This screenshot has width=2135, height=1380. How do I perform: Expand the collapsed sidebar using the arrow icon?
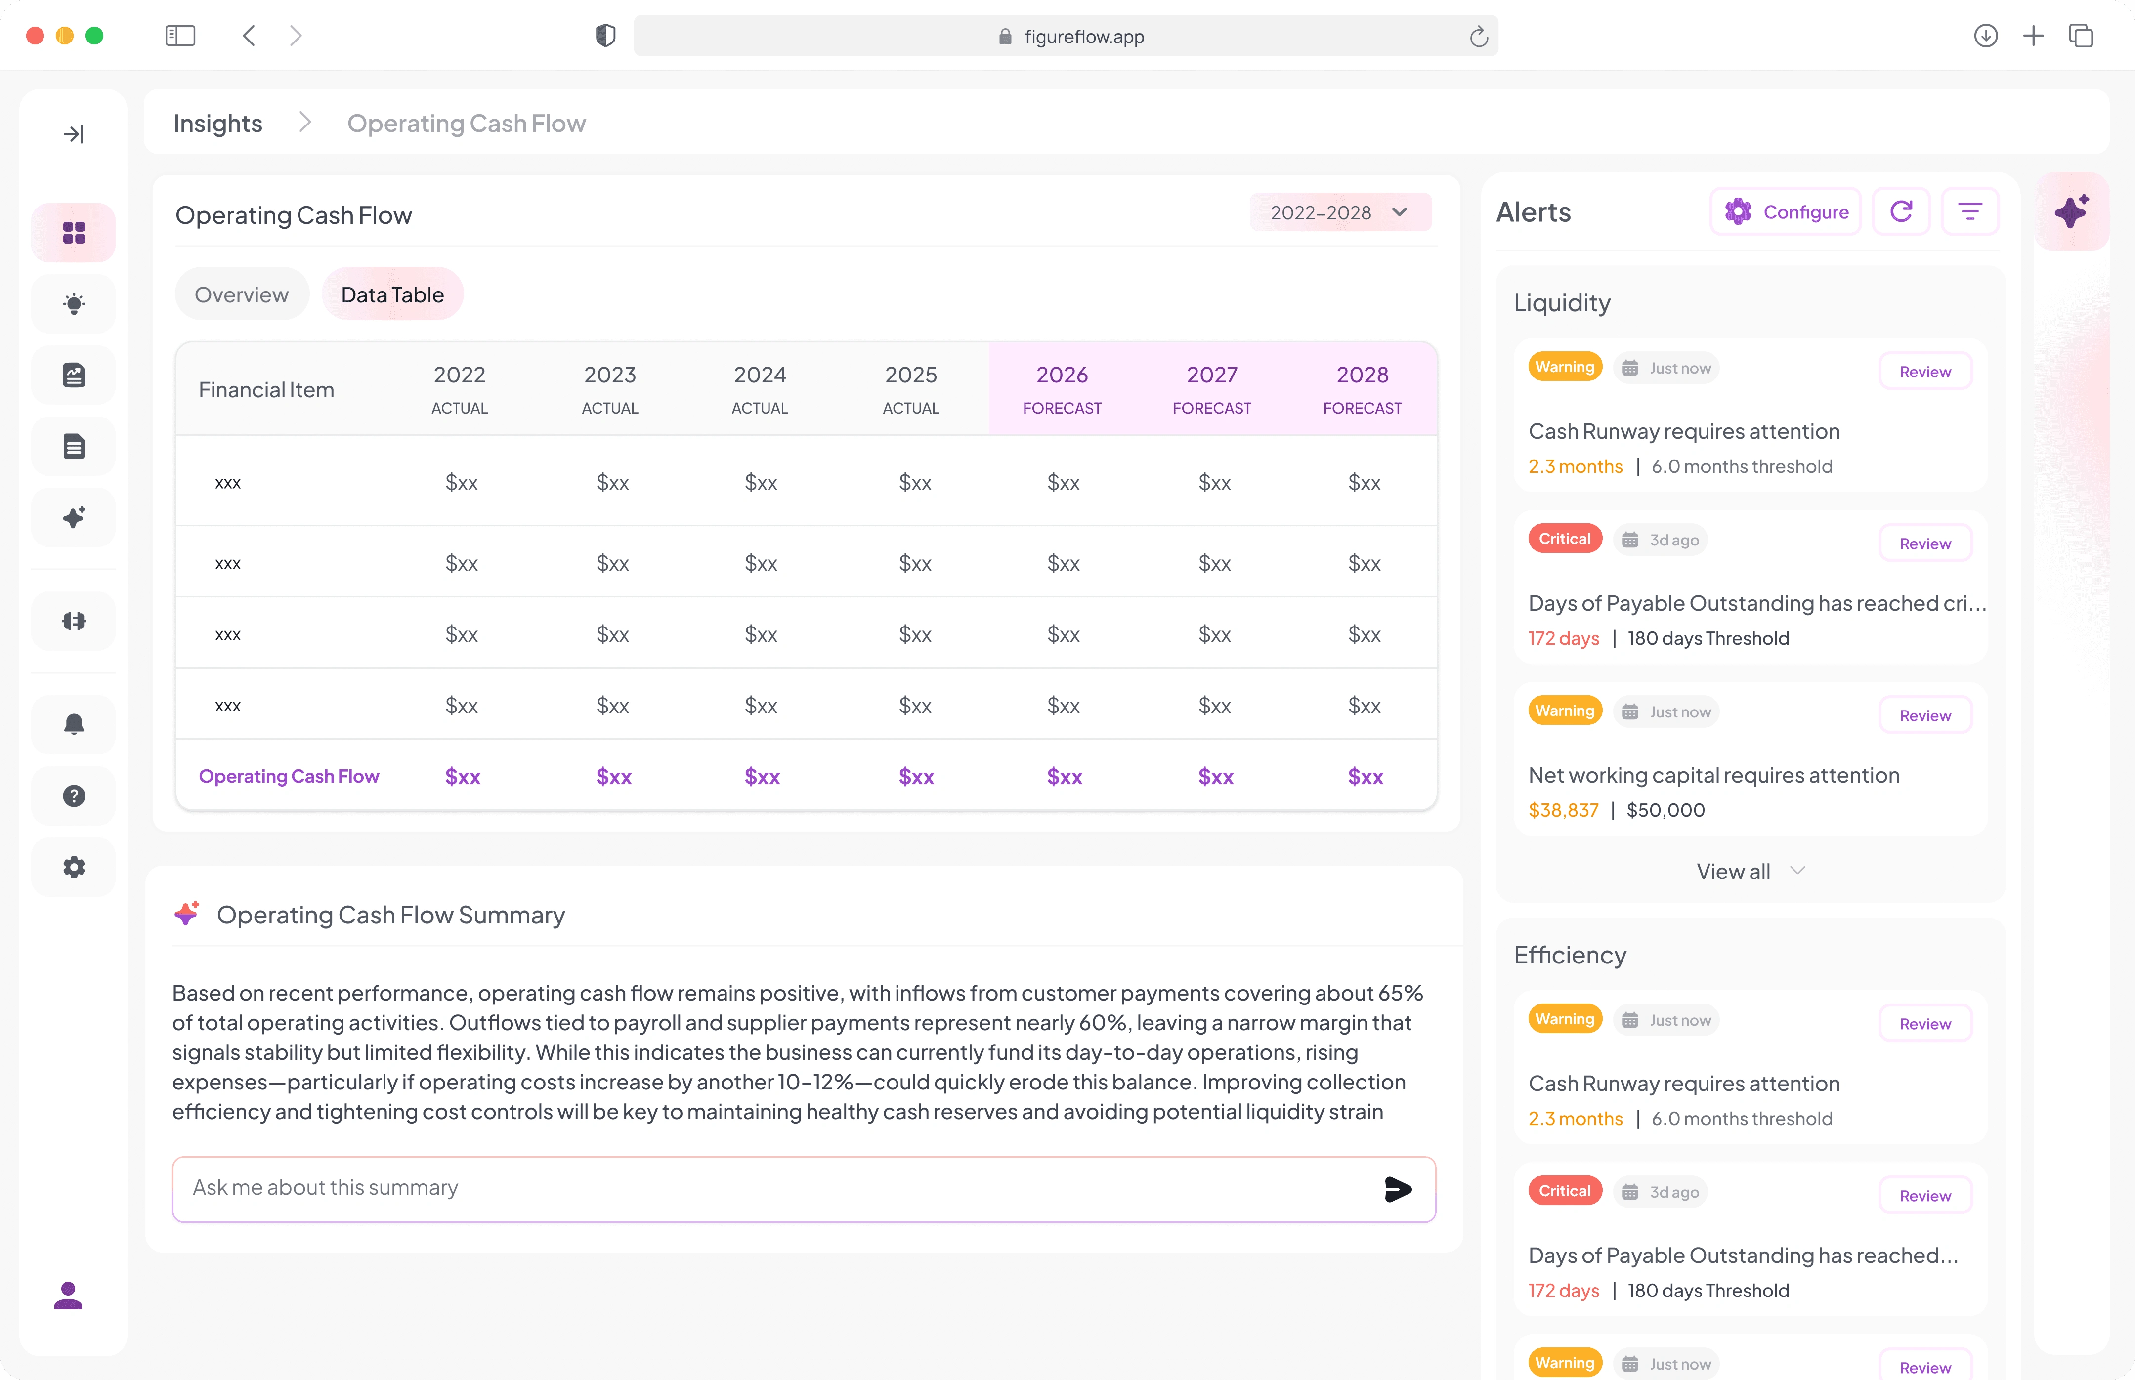[x=74, y=134]
